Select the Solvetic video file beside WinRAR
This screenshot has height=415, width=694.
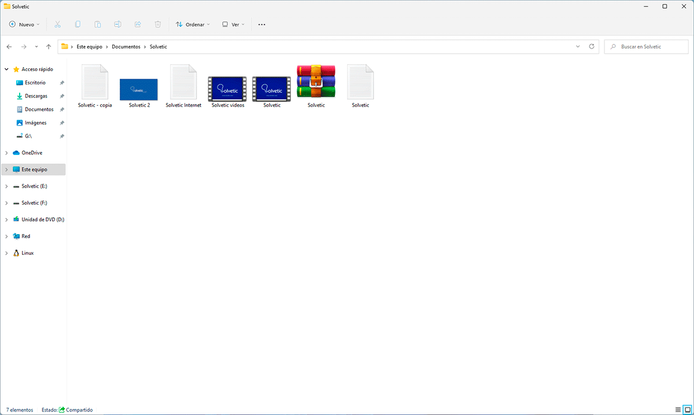pyautogui.click(x=272, y=92)
